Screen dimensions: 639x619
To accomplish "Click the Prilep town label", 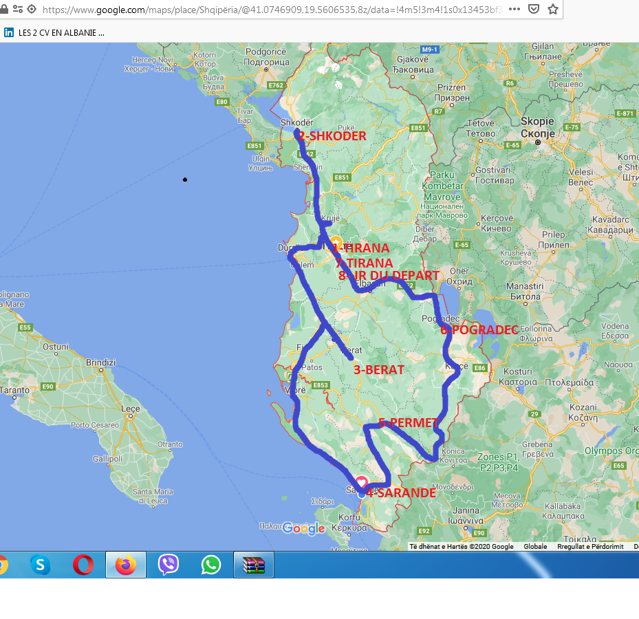I will pyautogui.click(x=554, y=239).
